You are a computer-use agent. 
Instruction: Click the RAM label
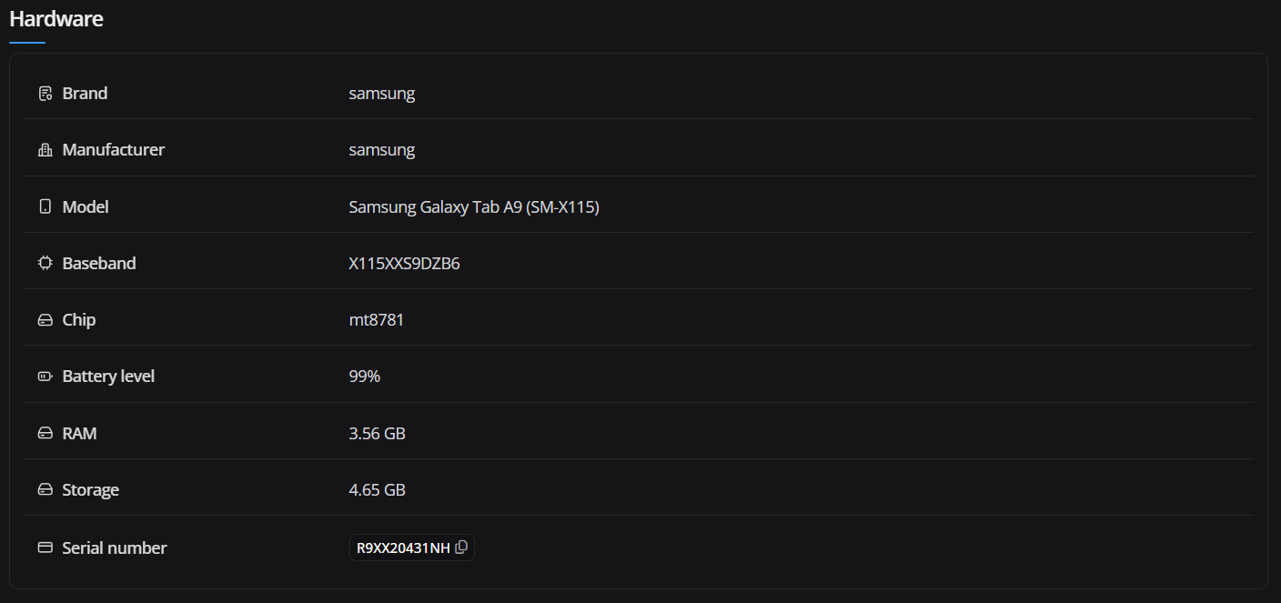79,434
